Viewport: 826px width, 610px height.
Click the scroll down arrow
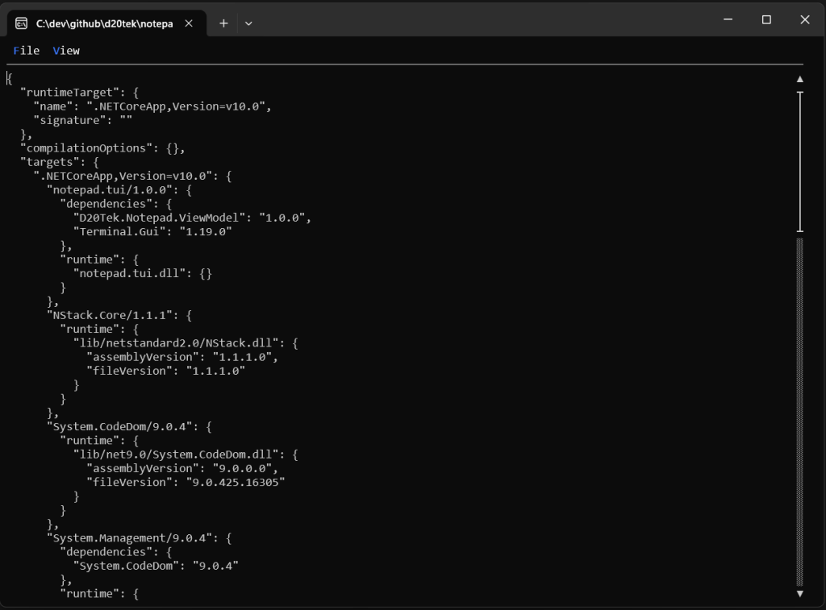click(x=799, y=594)
